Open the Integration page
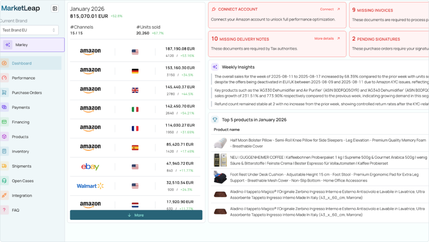This screenshot has width=429, height=242. [22, 195]
